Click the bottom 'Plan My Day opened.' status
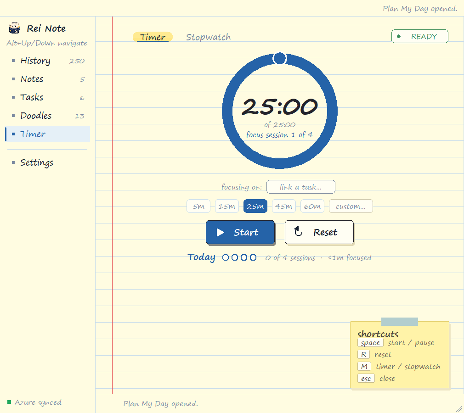Screen dimensions: 464x413 (161, 404)
